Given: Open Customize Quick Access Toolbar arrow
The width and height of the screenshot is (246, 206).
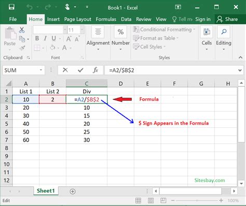Looking at the screenshot, I should [x=87, y=7].
